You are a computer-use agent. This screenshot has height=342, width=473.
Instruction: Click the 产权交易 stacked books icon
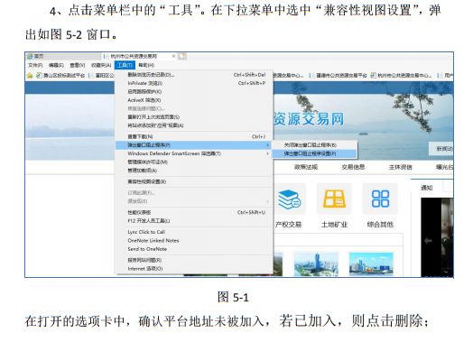coord(289,199)
